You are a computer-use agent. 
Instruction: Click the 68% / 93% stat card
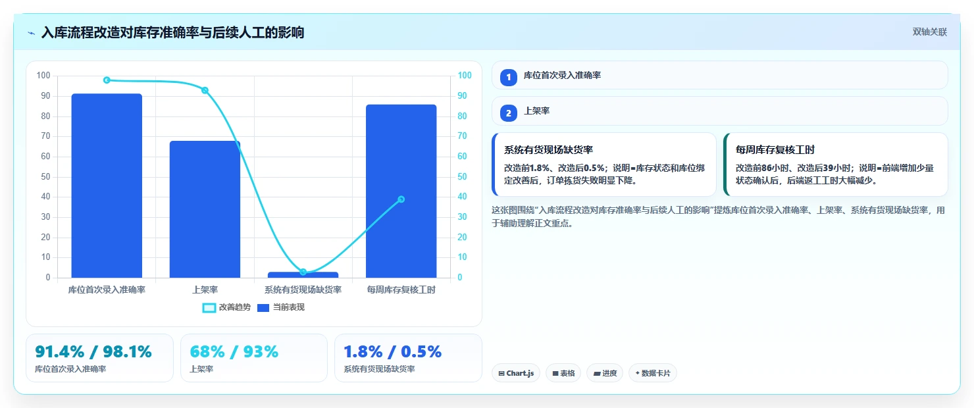(254, 358)
